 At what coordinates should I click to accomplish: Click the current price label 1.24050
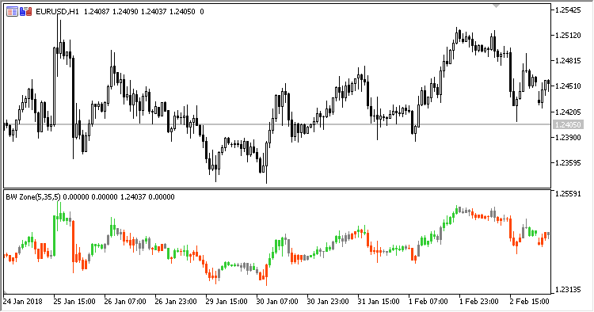(x=568, y=124)
